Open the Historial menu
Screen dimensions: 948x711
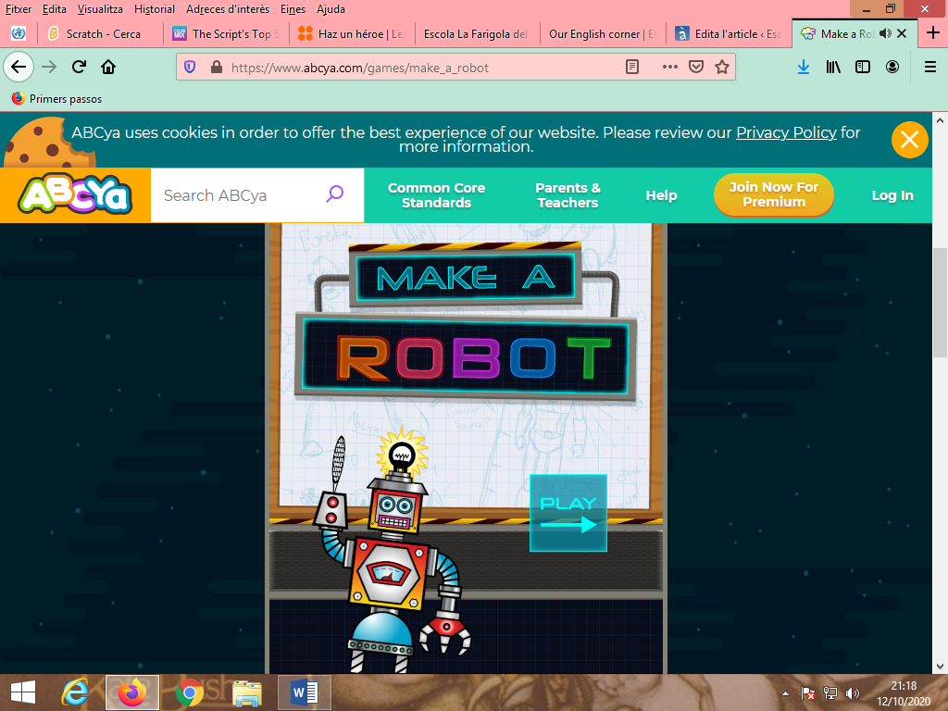coord(154,9)
